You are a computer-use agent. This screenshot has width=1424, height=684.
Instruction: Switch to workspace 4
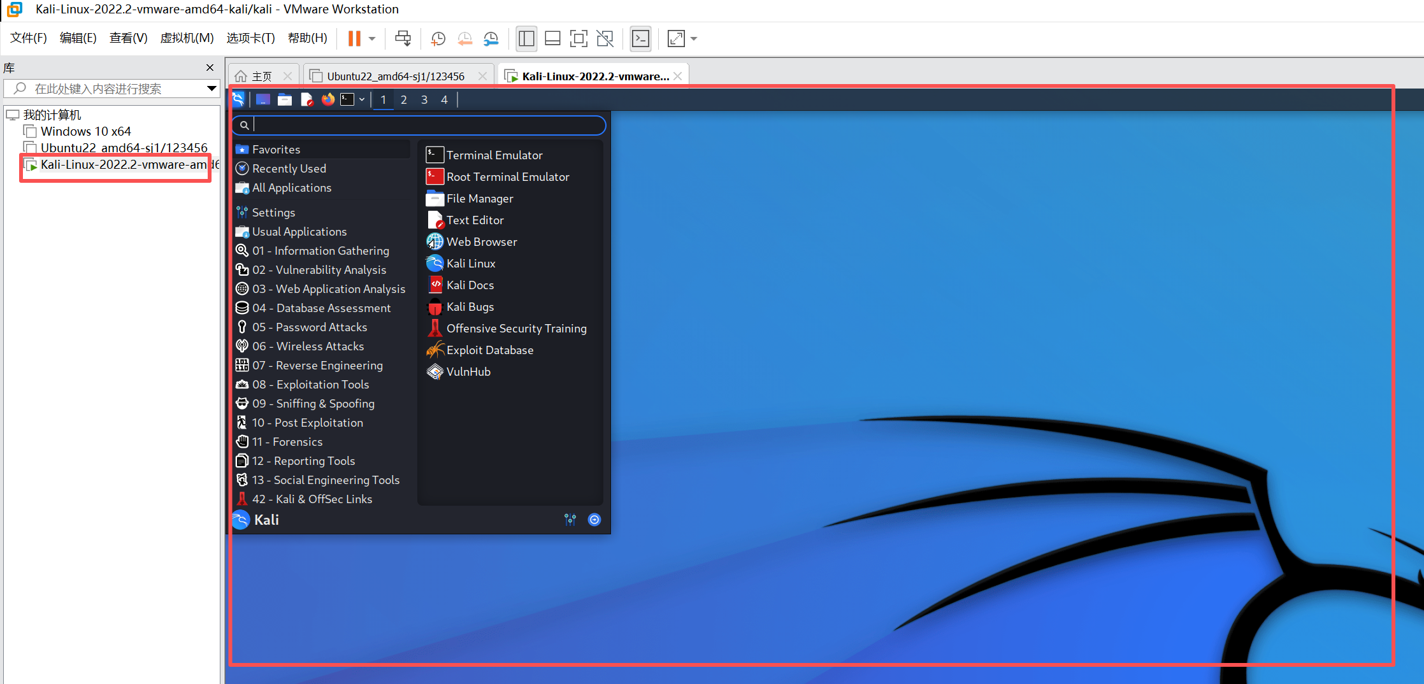click(x=445, y=99)
